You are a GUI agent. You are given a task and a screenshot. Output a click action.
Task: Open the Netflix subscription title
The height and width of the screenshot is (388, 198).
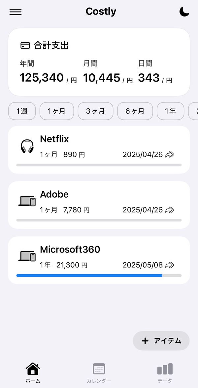coord(54,139)
